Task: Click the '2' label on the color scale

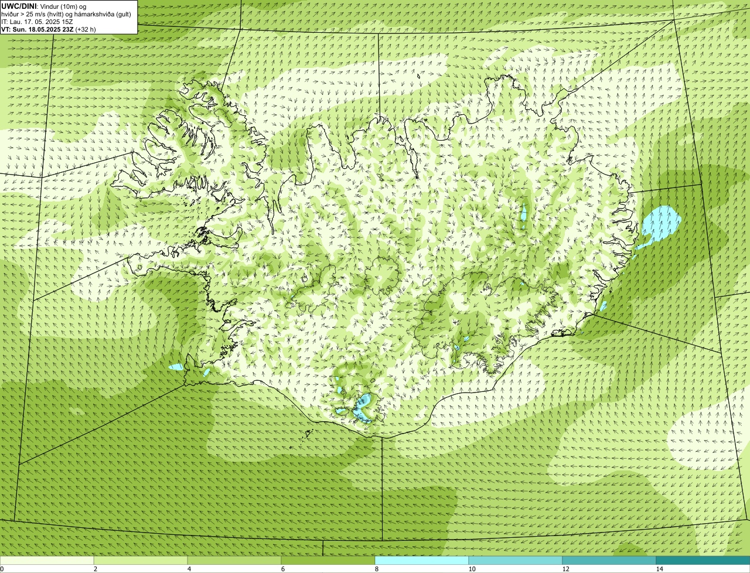Action: coord(95,569)
